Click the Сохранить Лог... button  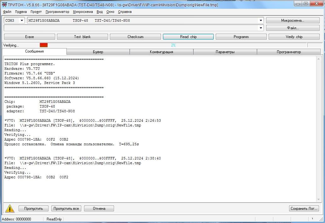pos(304,209)
